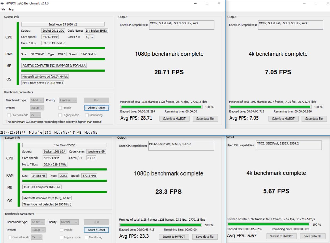Submit the 23.3 FPS result to HWBOT
Image resolution: width=330 pixels, height=243 pixels.
pos(174,237)
